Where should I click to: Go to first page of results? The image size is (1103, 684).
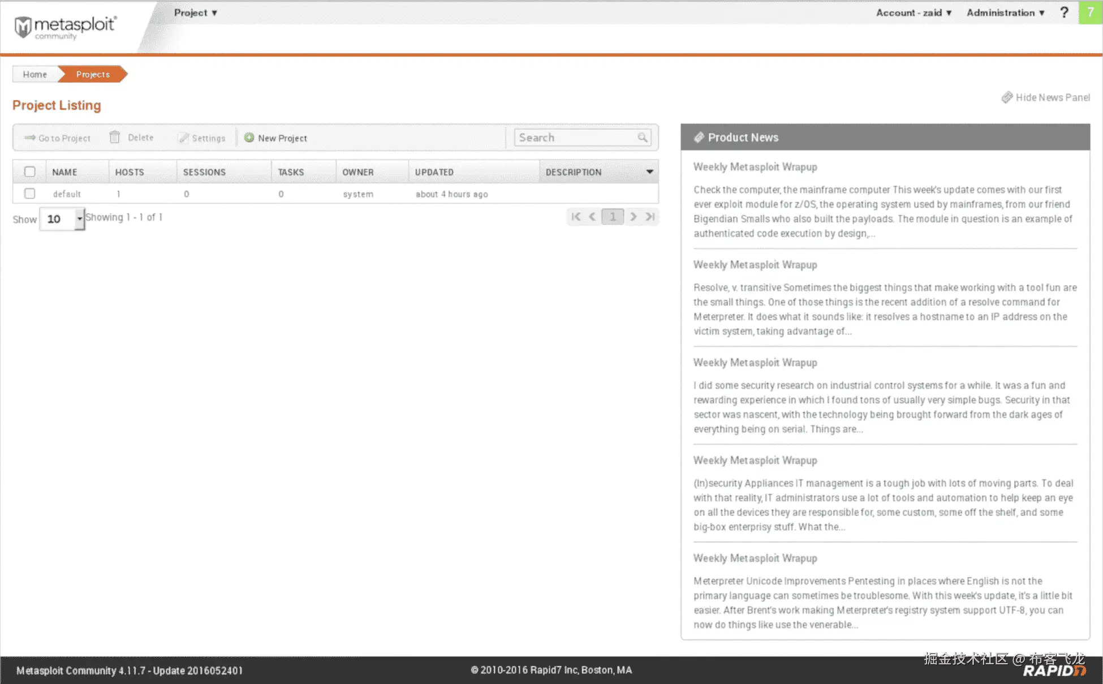coord(576,217)
